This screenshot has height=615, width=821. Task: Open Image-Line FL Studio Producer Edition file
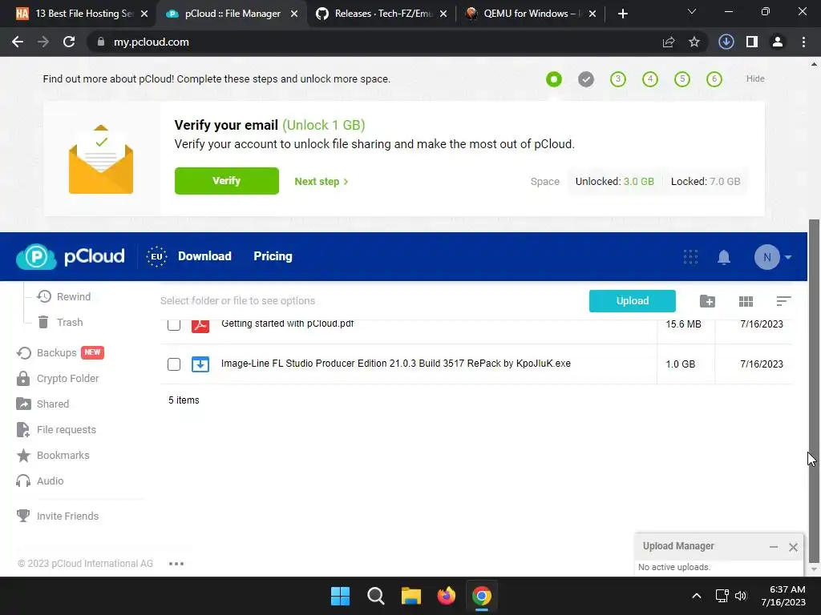[396, 364]
